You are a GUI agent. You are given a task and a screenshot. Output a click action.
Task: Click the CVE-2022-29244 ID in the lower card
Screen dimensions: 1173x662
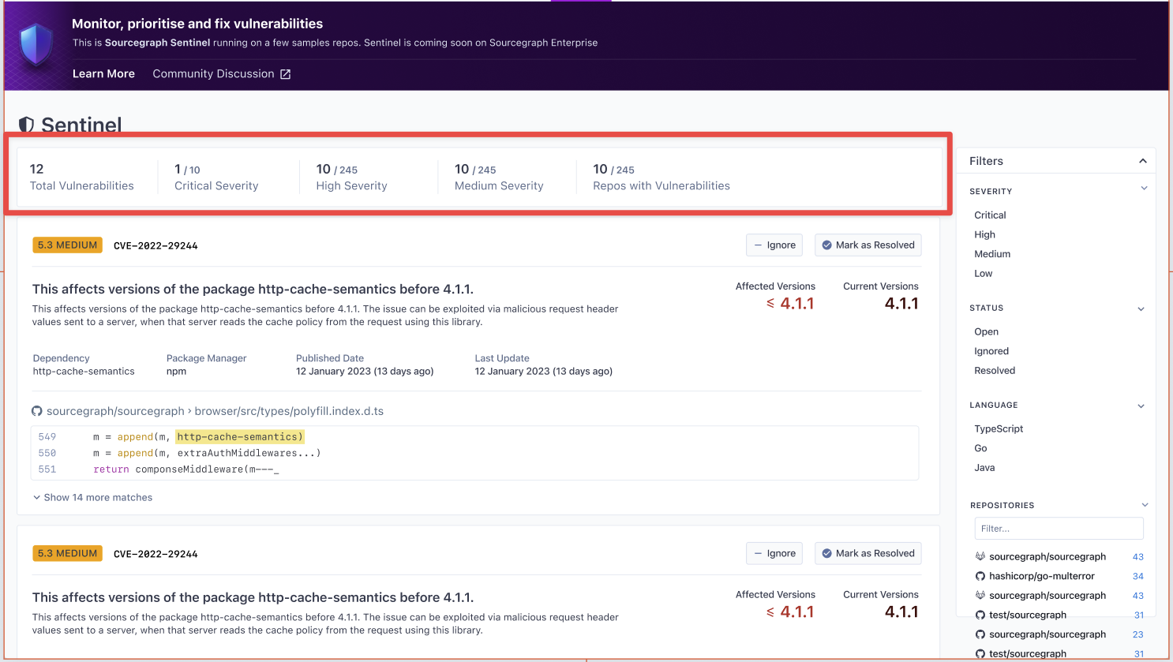[x=156, y=555]
